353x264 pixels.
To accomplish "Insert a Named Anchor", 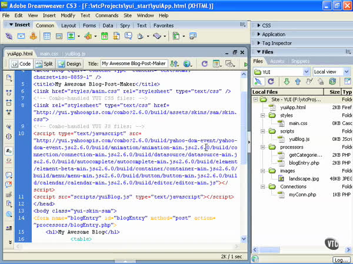I will tap(34, 36).
